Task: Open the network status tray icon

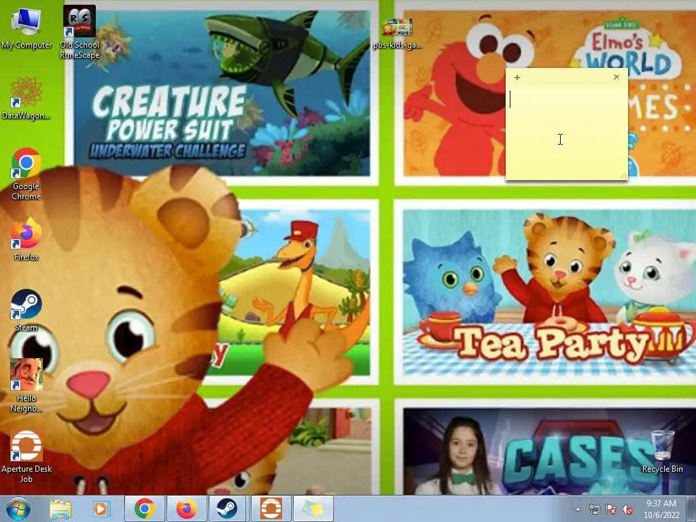Action: click(594, 510)
